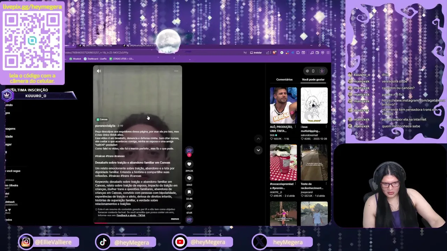This screenshot has height=251, width=447.
Task: Click the browser share page icon
Action: pyautogui.click(x=268, y=53)
